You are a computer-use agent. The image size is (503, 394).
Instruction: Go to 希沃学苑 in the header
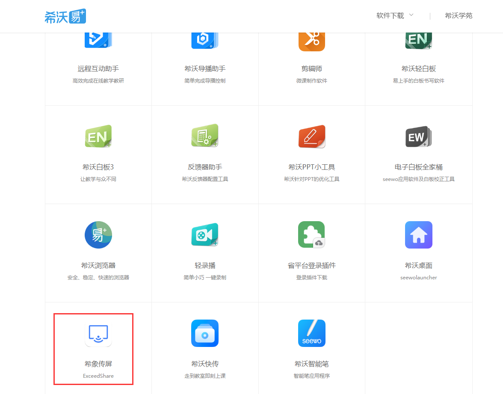click(x=459, y=15)
